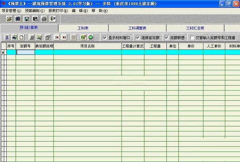Click the 项目名称 cell in highlighted row

coord(88,52)
